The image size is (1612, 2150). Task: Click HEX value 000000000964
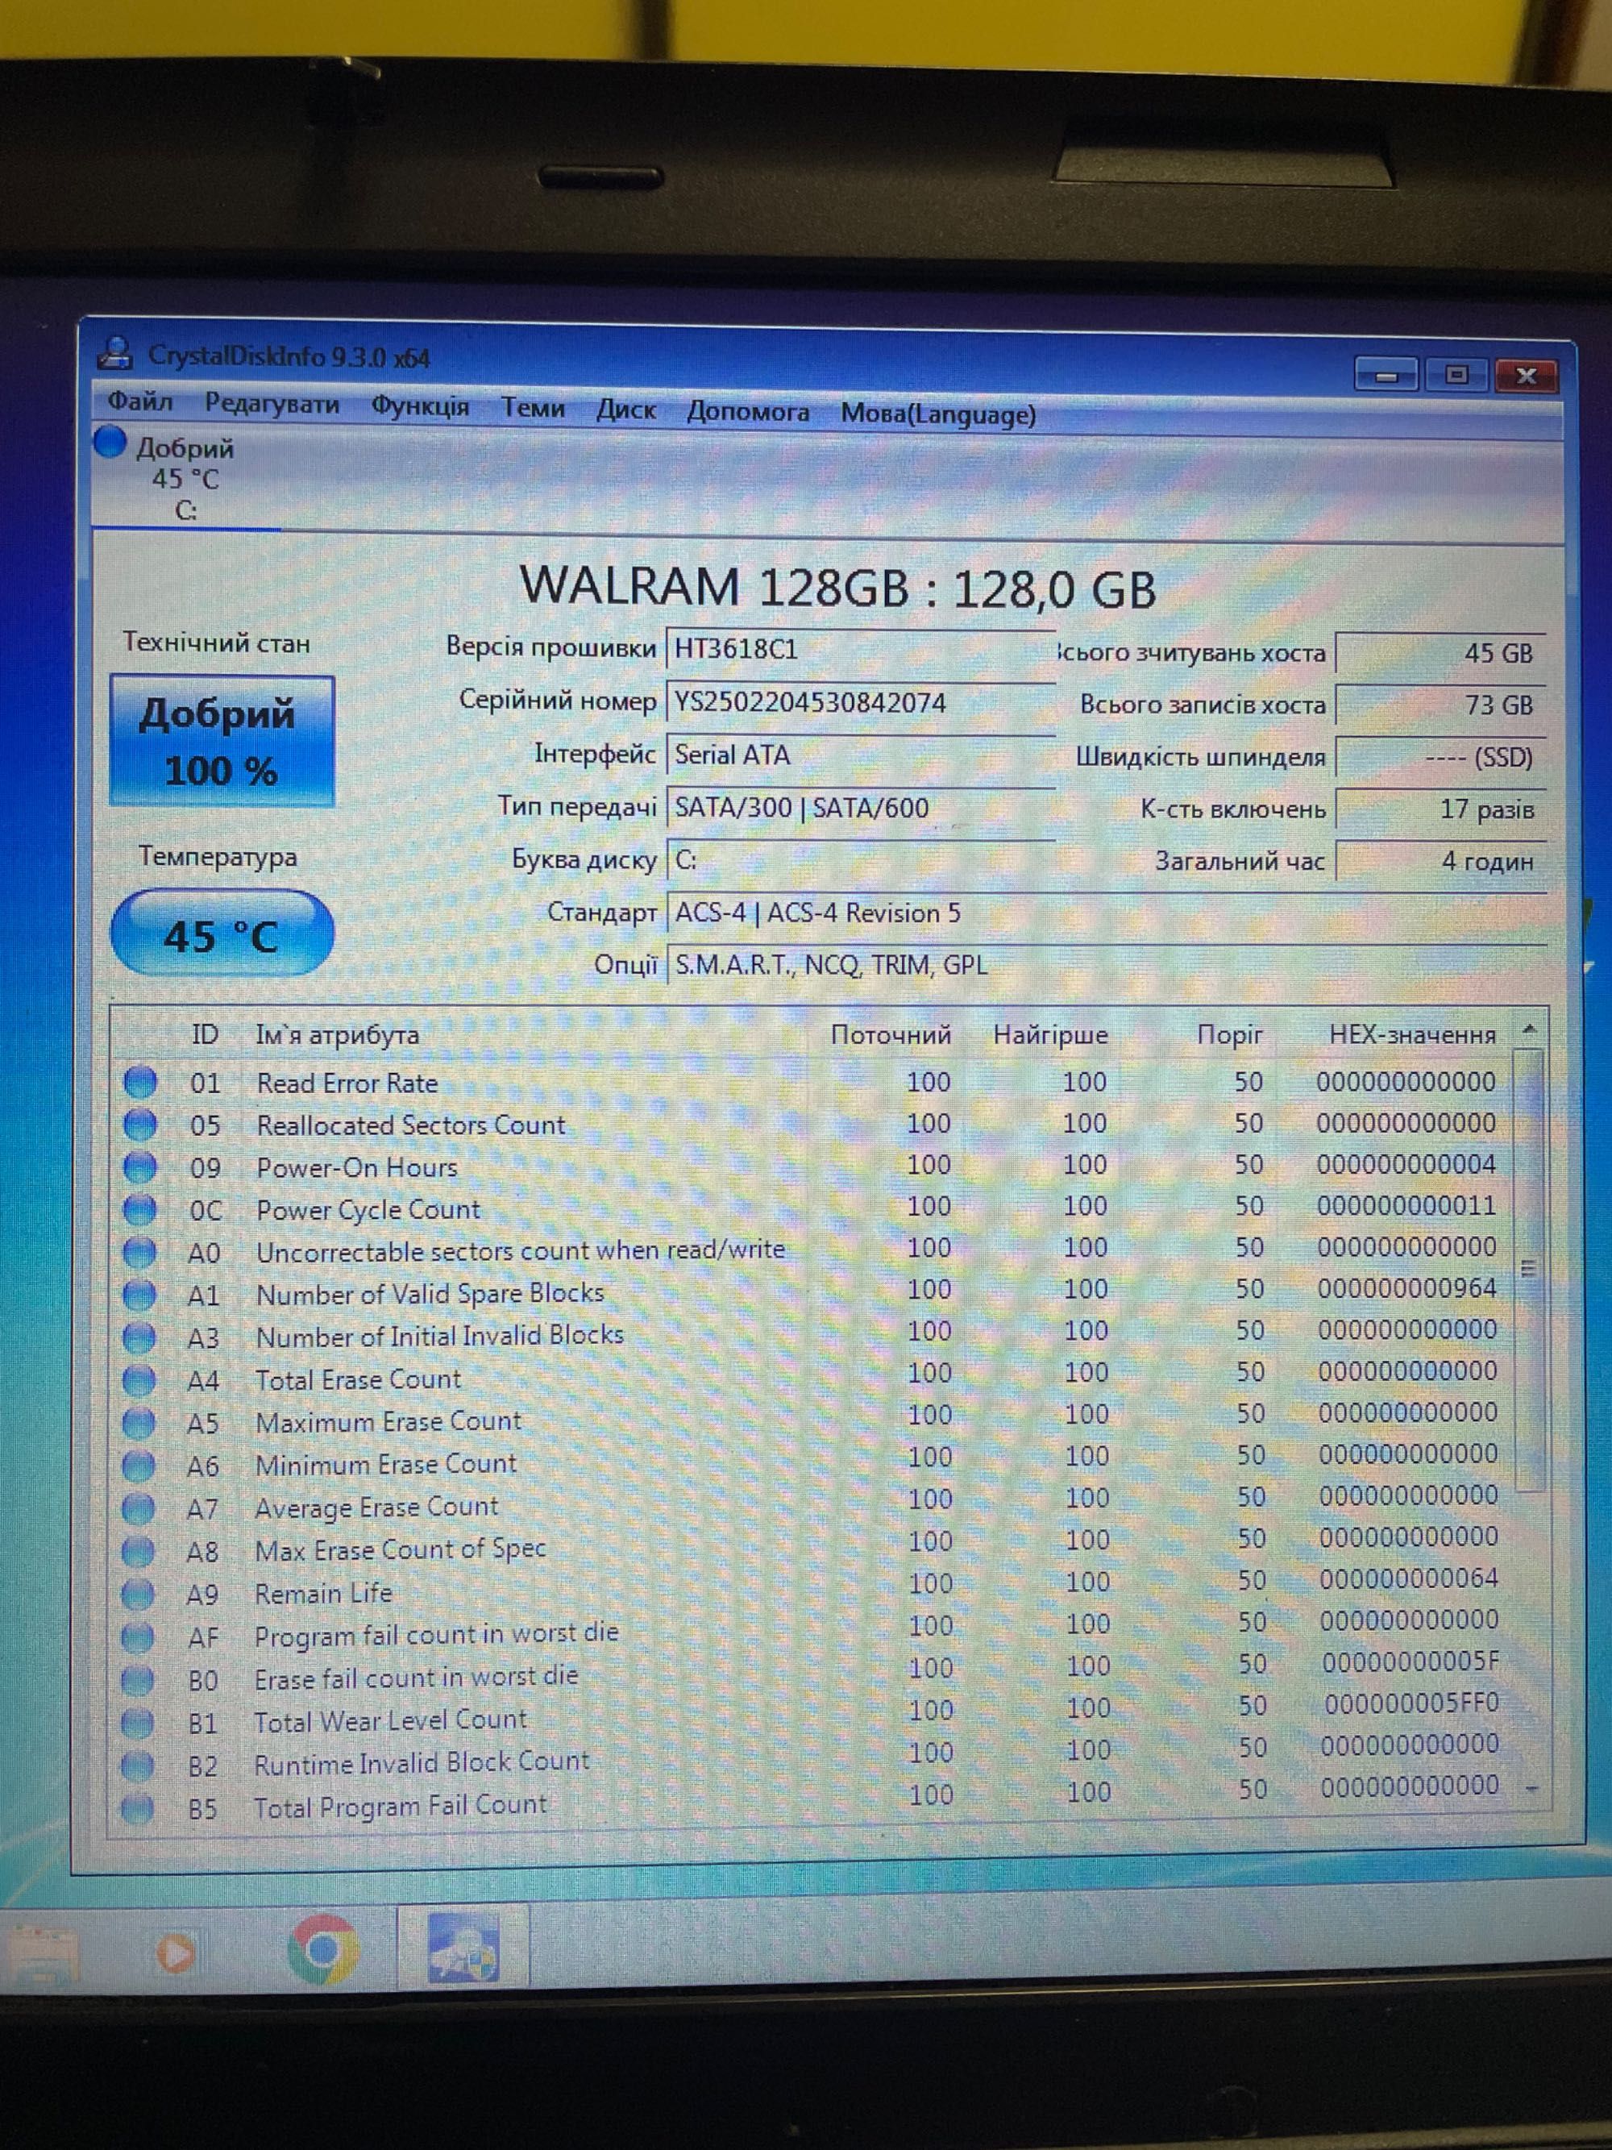click(1407, 1289)
